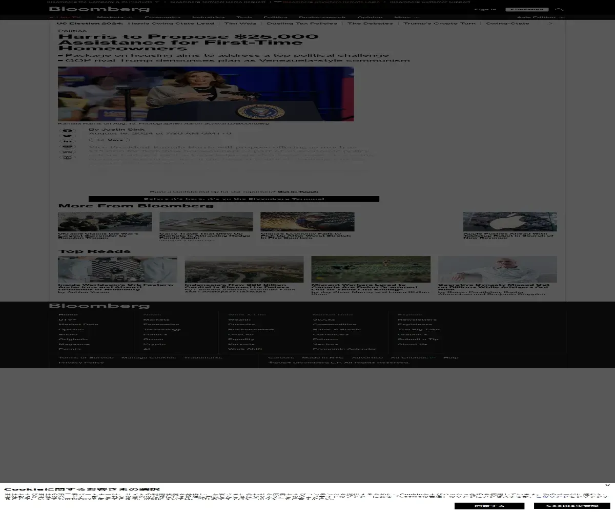Open Carry Trade hedge funds story thumbnail
Image resolution: width=615 pixels, height=512 pixels.
(x=206, y=222)
